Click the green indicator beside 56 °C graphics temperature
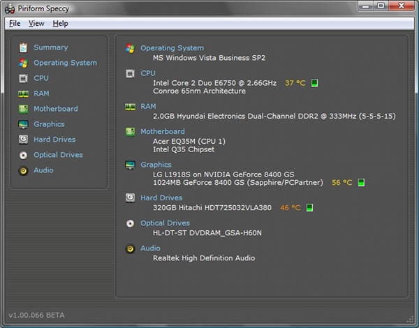 361,182
